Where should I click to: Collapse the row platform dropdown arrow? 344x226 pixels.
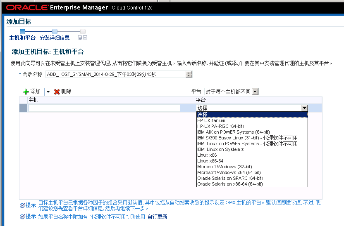pos(304,108)
